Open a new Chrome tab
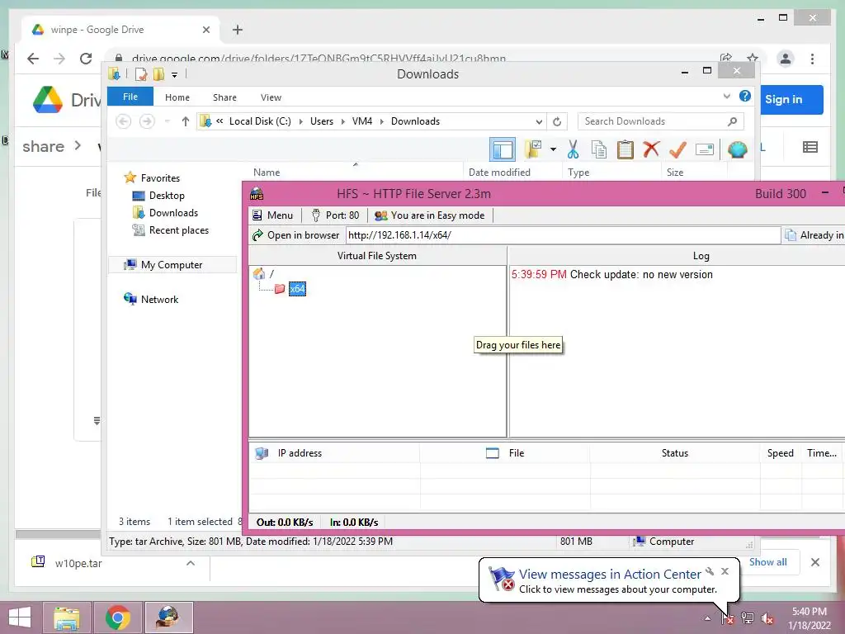Image resolution: width=845 pixels, height=634 pixels. click(238, 30)
